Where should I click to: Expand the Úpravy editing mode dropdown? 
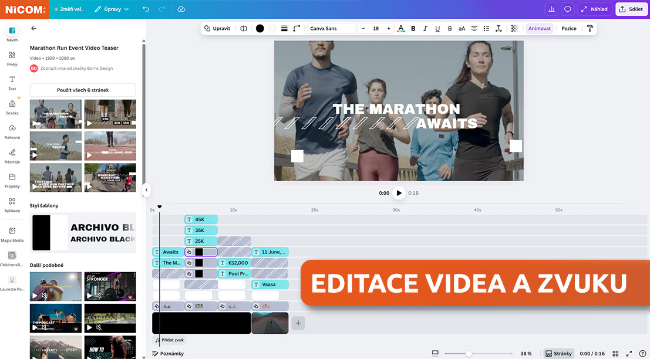click(x=112, y=9)
